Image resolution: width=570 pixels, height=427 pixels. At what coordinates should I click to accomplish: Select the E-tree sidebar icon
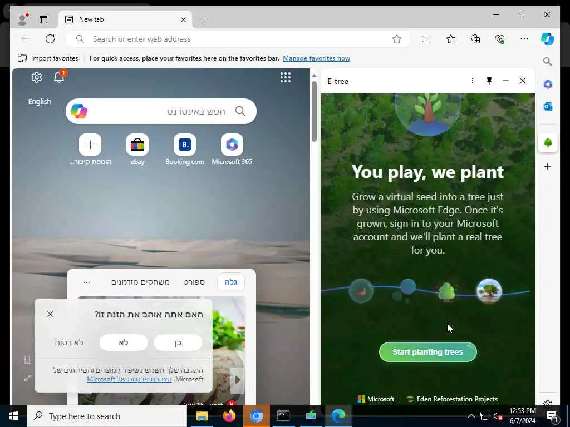548,143
